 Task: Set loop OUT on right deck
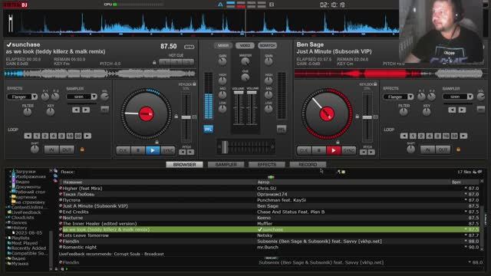[x=443, y=150]
